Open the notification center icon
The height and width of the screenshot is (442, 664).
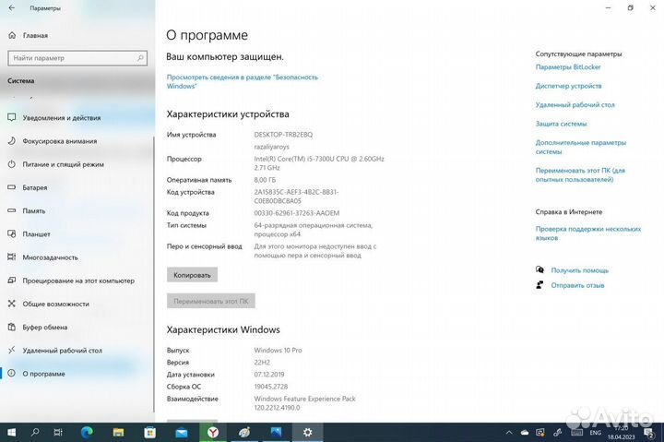[649, 433]
